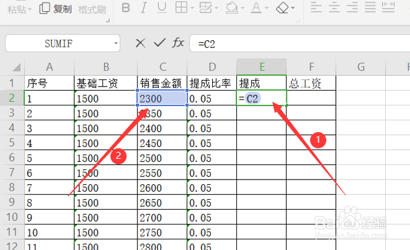Click the select-all corner triangle
The height and width of the screenshot is (250, 410).
click(16, 67)
